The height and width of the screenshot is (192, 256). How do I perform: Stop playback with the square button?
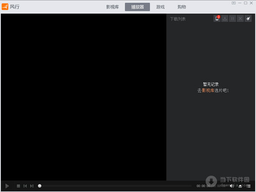point(18,186)
